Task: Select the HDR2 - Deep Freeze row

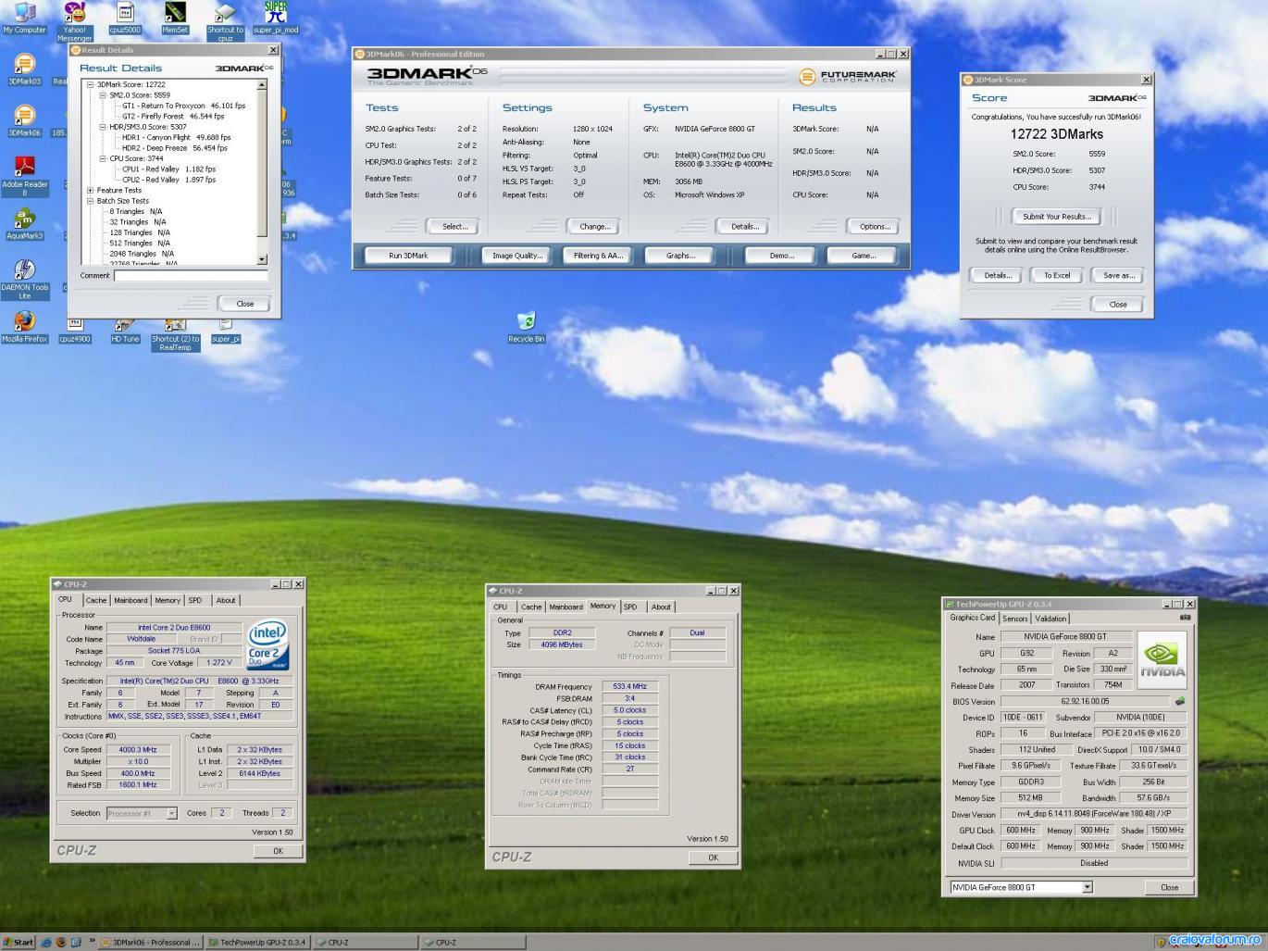Action: coord(175,148)
